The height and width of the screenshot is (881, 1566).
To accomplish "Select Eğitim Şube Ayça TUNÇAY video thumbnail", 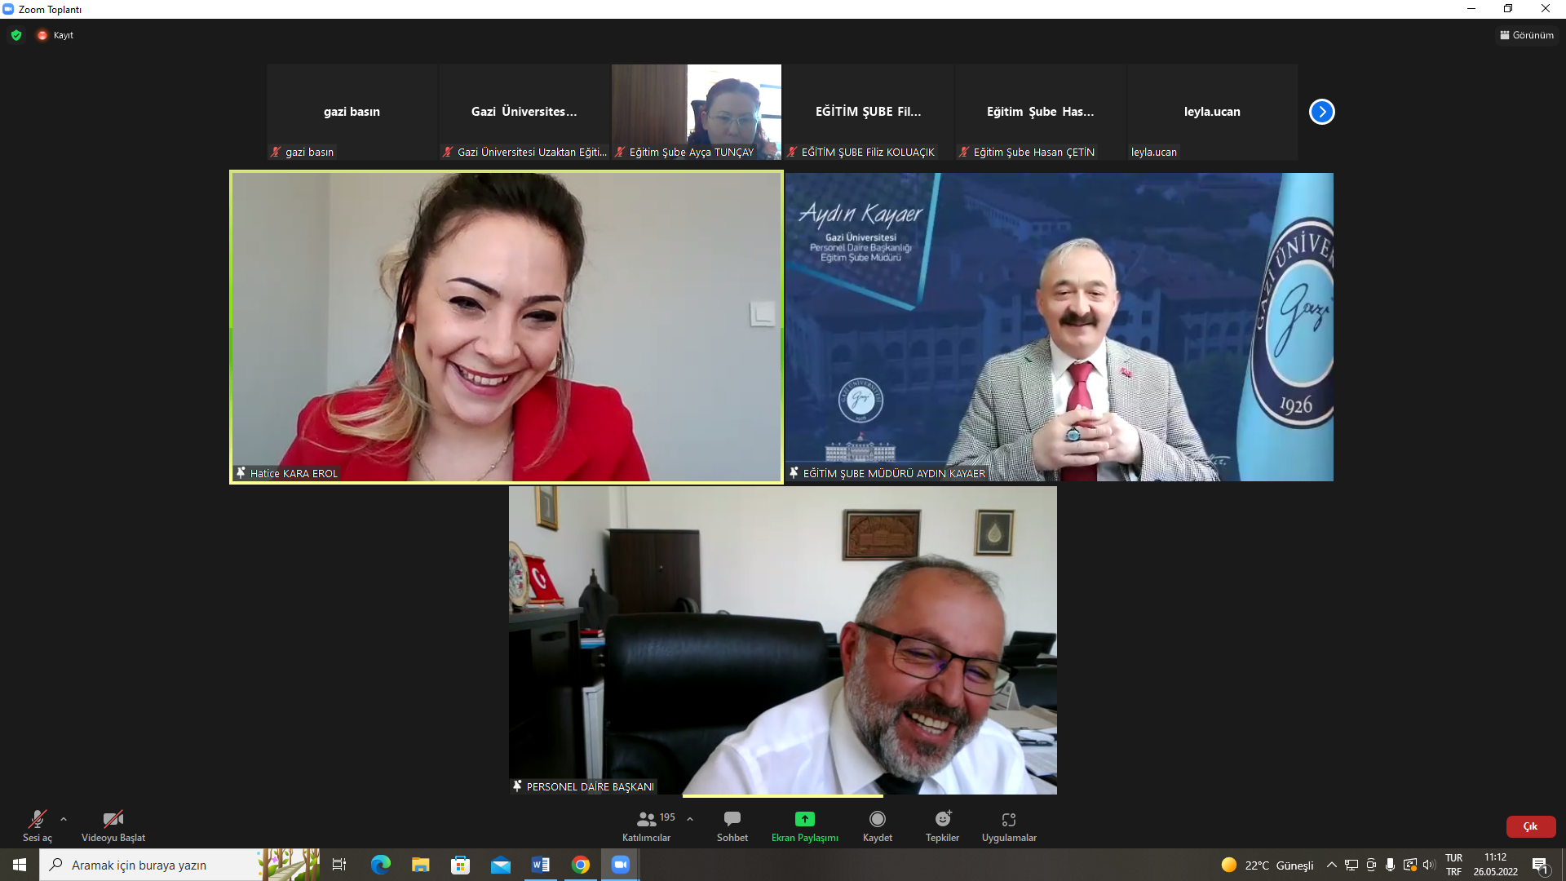I will tap(696, 112).
